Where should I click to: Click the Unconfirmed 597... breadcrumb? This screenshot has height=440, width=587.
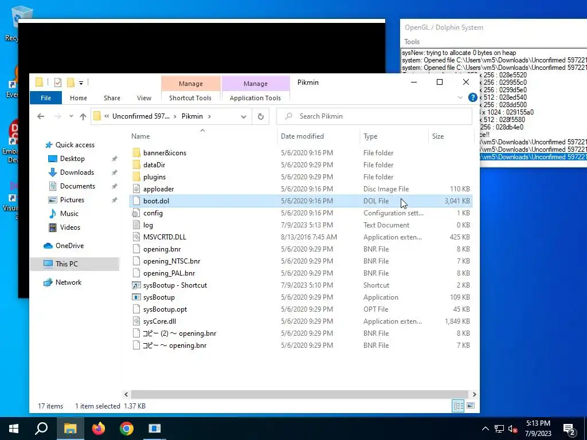[141, 116]
